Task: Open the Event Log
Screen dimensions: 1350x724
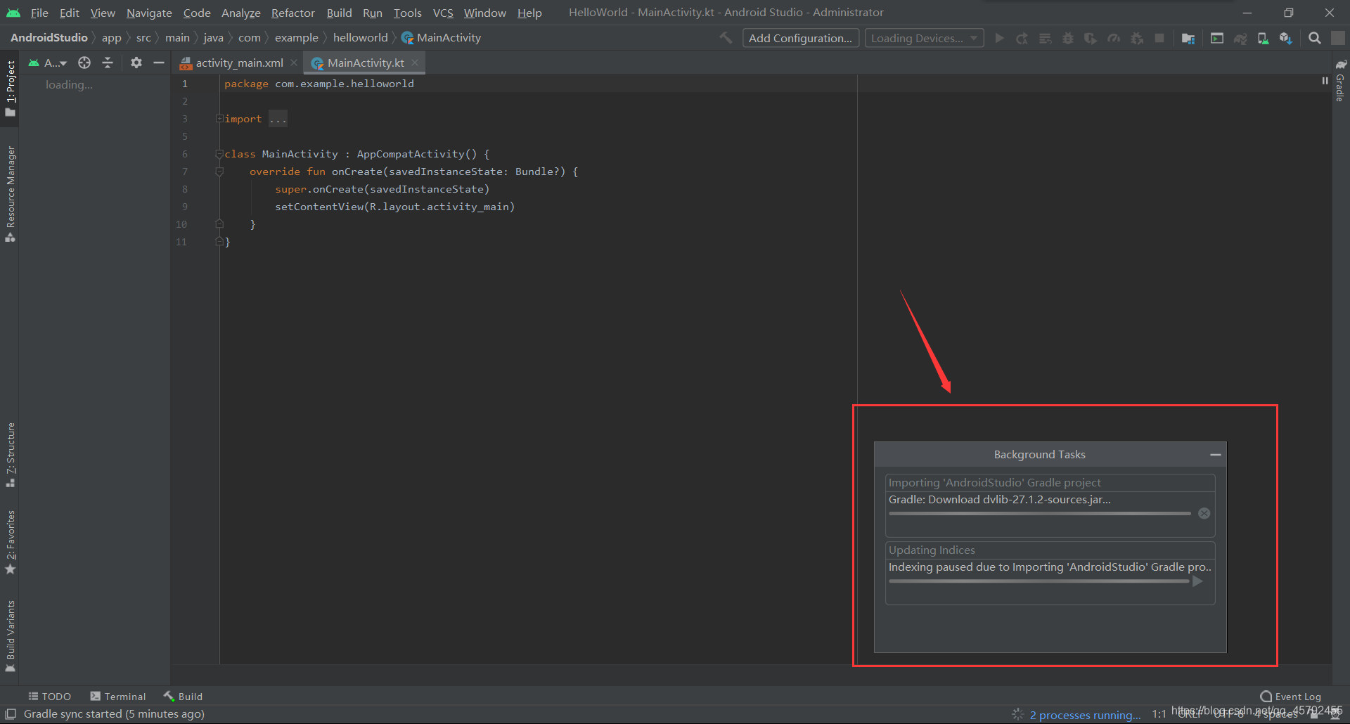Action: (x=1290, y=697)
